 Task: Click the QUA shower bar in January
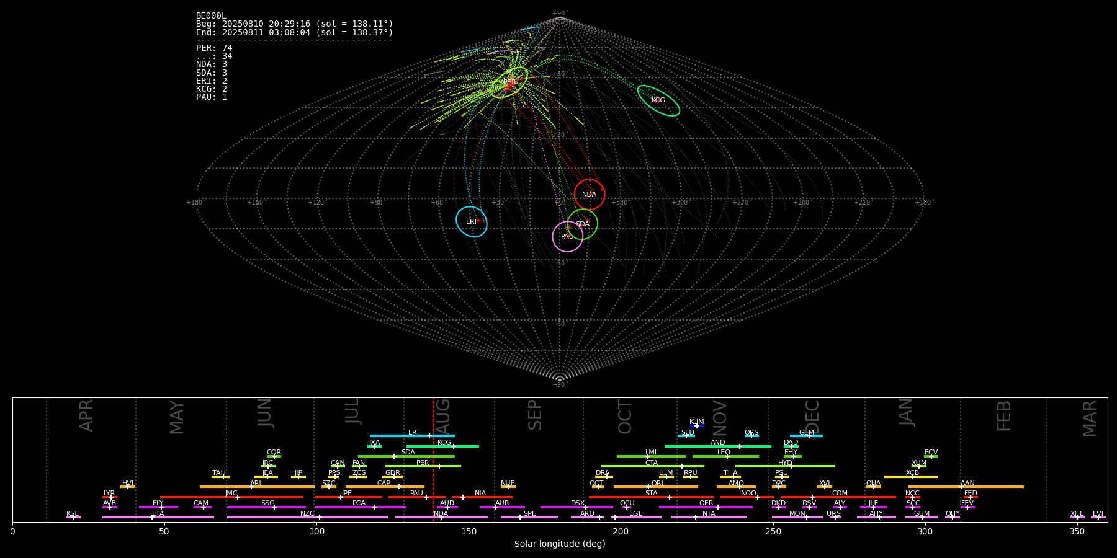pyautogui.click(x=873, y=487)
